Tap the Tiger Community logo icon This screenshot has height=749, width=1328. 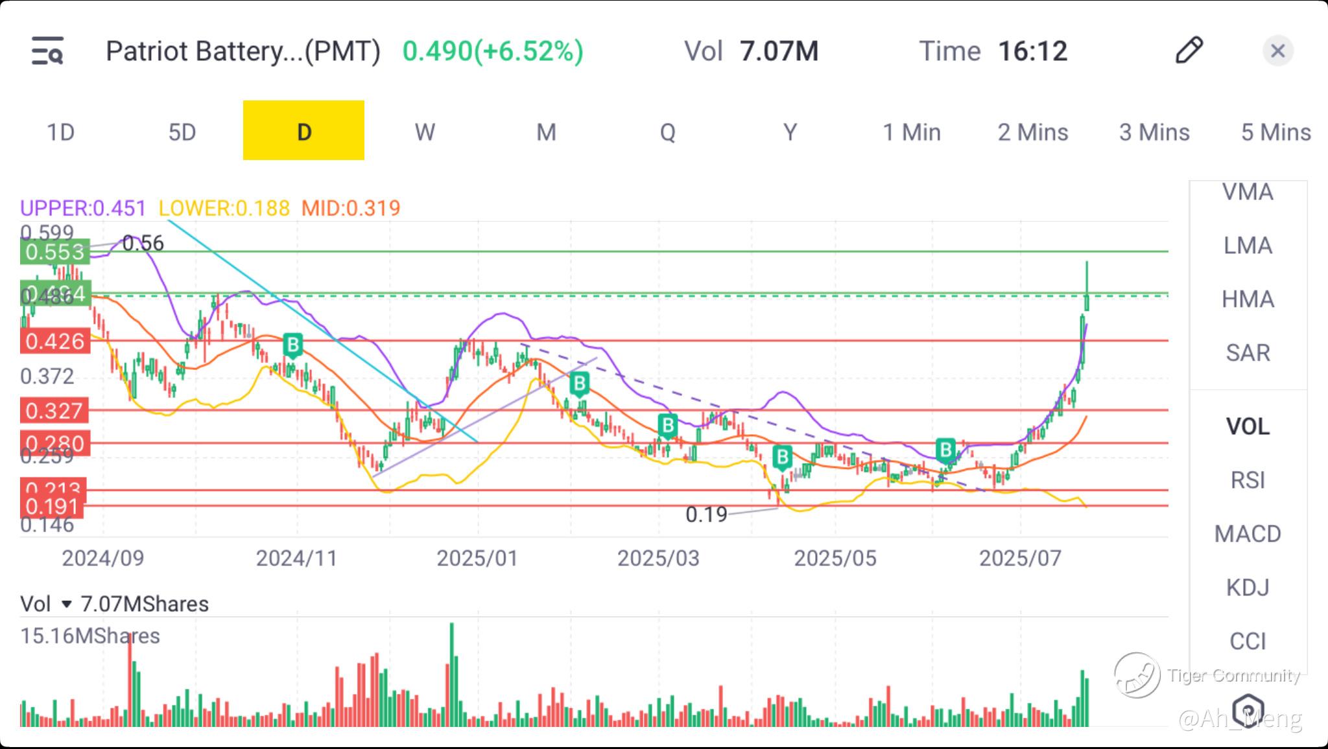(1137, 675)
